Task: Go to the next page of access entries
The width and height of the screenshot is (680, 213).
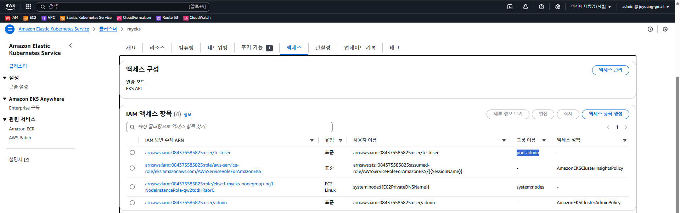Action: tap(626, 127)
